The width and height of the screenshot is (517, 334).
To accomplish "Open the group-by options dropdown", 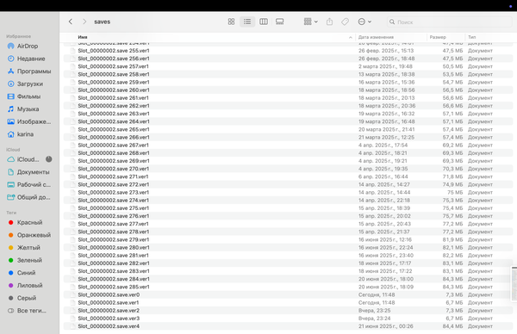I will (x=310, y=22).
